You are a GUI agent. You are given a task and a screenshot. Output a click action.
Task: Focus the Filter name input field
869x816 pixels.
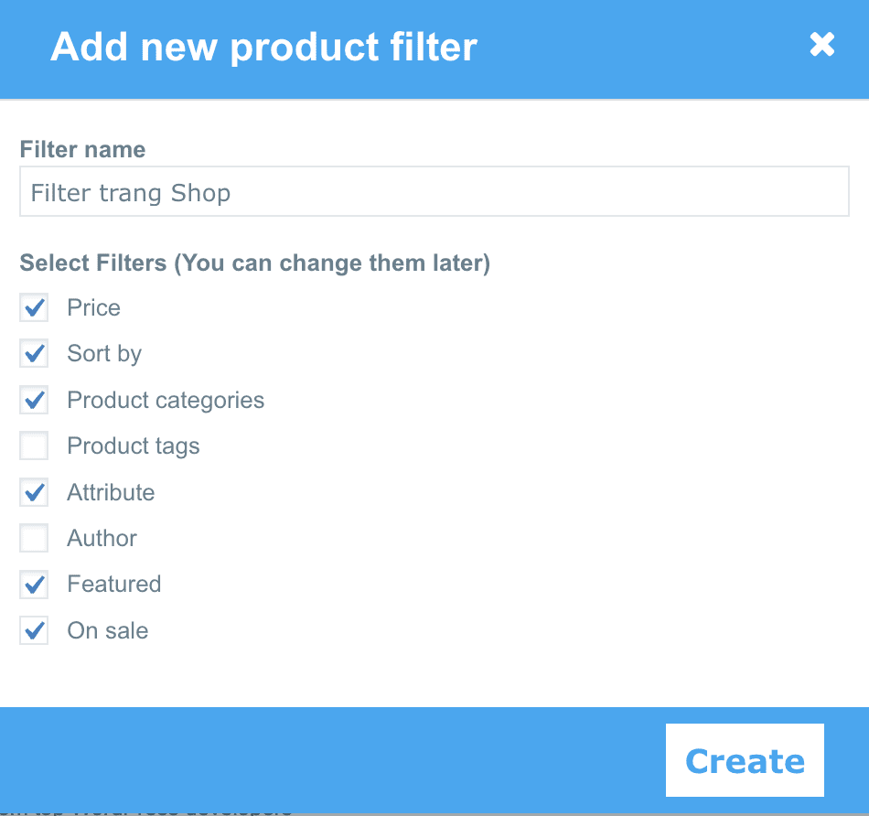coord(434,191)
